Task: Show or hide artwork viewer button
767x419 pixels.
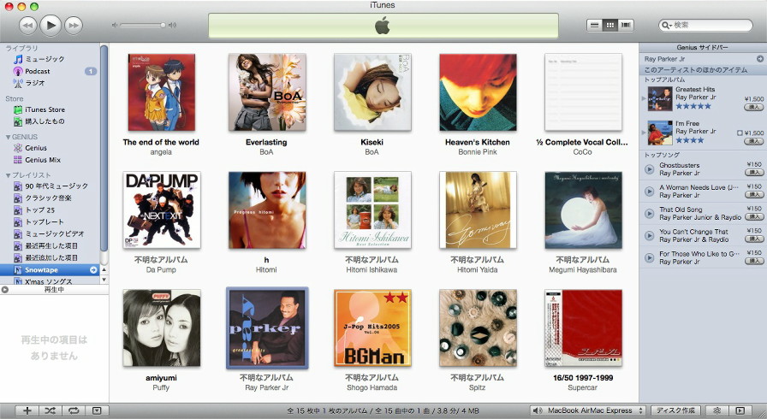Action: pos(97,410)
